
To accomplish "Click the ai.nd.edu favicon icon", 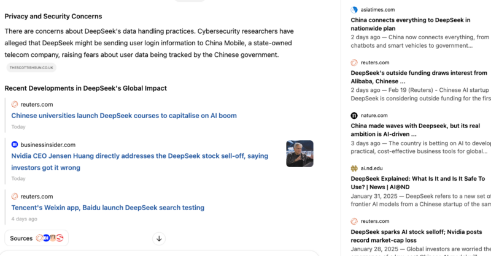I will [354, 168].
